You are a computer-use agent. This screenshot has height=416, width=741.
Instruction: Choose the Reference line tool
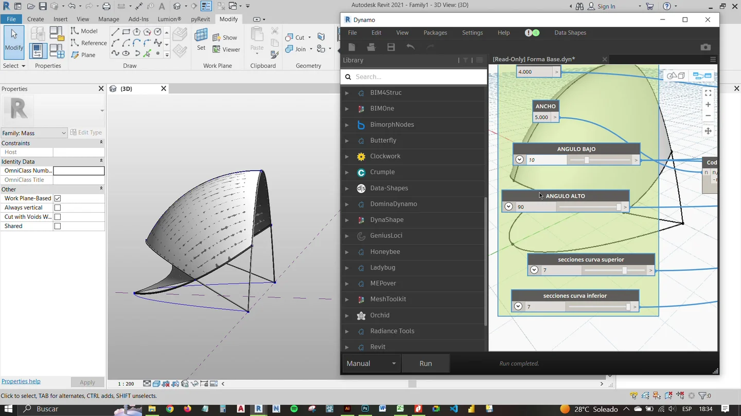click(89, 43)
